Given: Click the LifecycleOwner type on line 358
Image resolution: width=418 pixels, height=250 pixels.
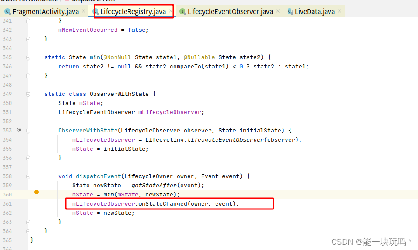Looking at the screenshot, I should click(149, 176).
